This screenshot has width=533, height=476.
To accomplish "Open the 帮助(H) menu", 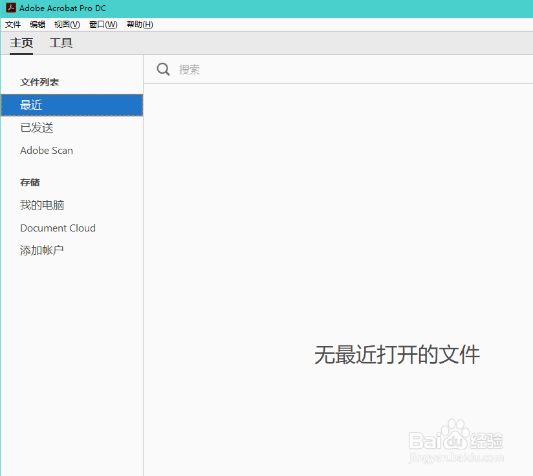I will click(140, 25).
